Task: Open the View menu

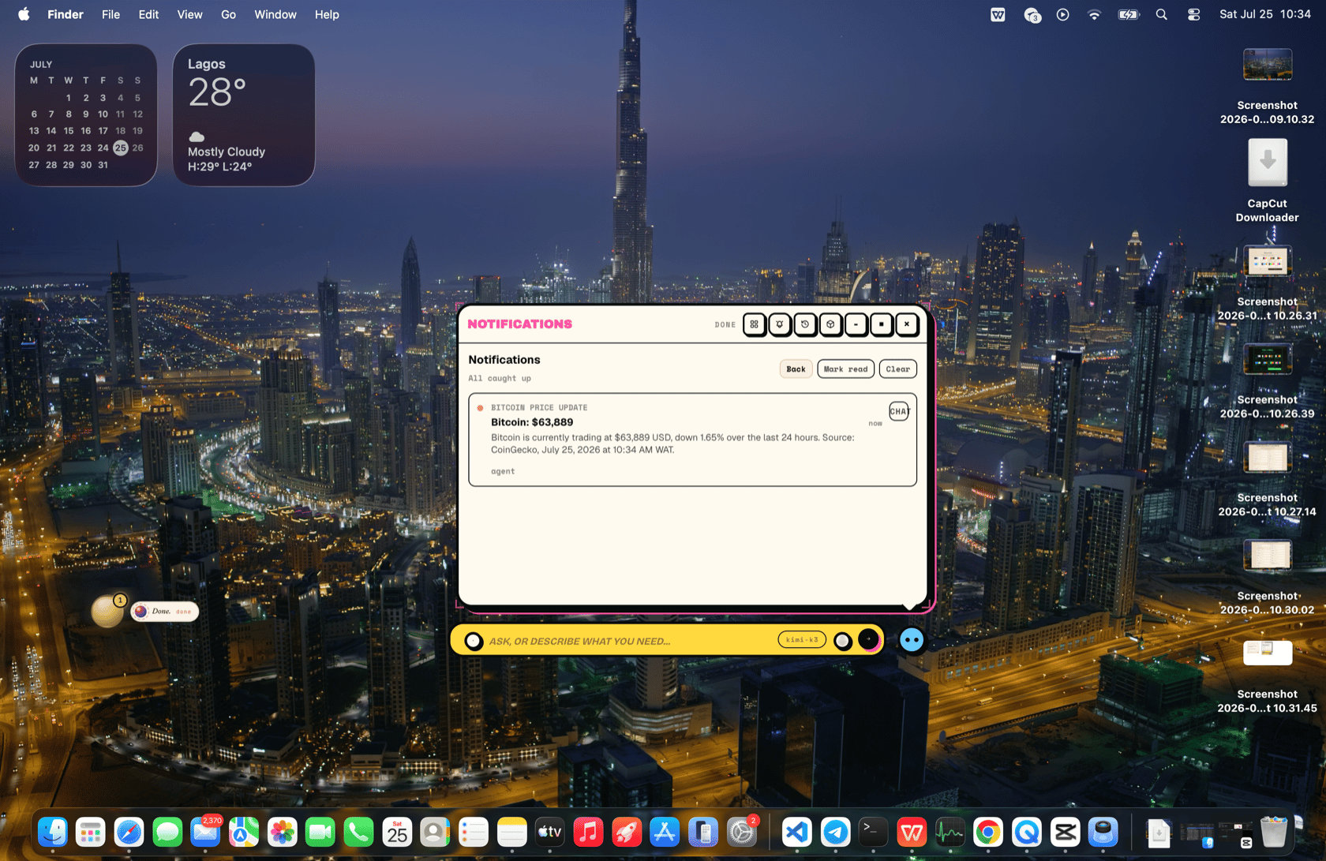Action: [189, 14]
